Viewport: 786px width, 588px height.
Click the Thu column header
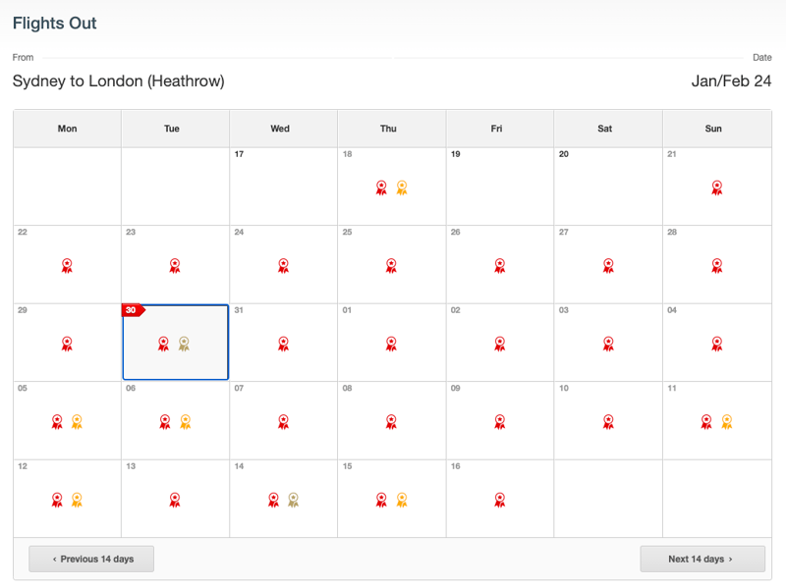[x=392, y=129]
